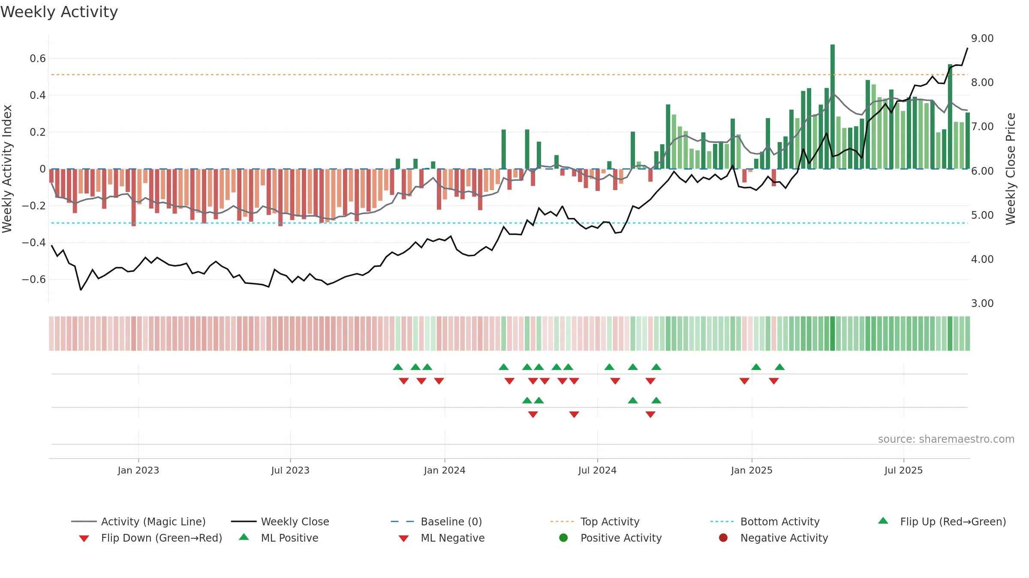Image resolution: width=1029 pixels, height=578 pixels.
Task: Click the Weekly Activity chart title
Action: pyautogui.click(x=59, y=12)
